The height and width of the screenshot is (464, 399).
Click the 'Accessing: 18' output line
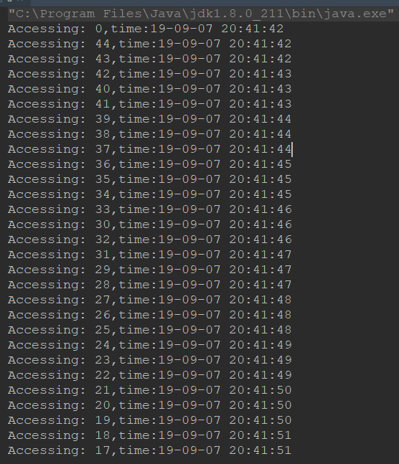149,435
